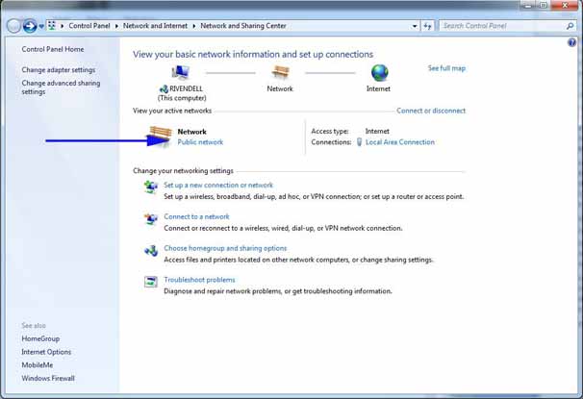Open the blue Help question mark icon

(x=571, y=42)
